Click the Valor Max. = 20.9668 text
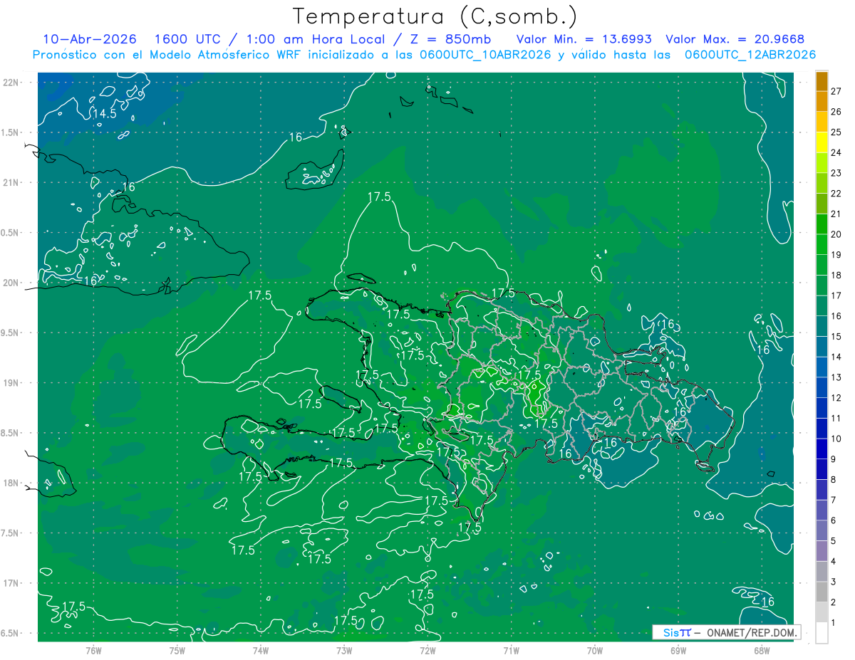This screenshot has width=855, height=660. point(735,39)
